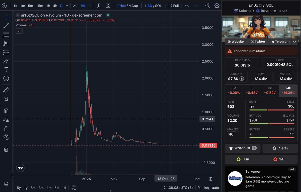Switch chart to Price view
Viewport: 301px width, 192px height.
(x=121, y=6)
